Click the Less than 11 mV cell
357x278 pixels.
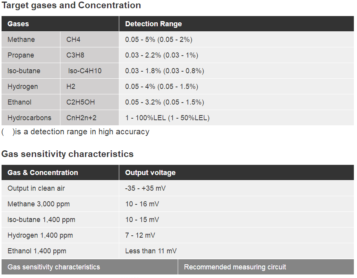[151, 251]
